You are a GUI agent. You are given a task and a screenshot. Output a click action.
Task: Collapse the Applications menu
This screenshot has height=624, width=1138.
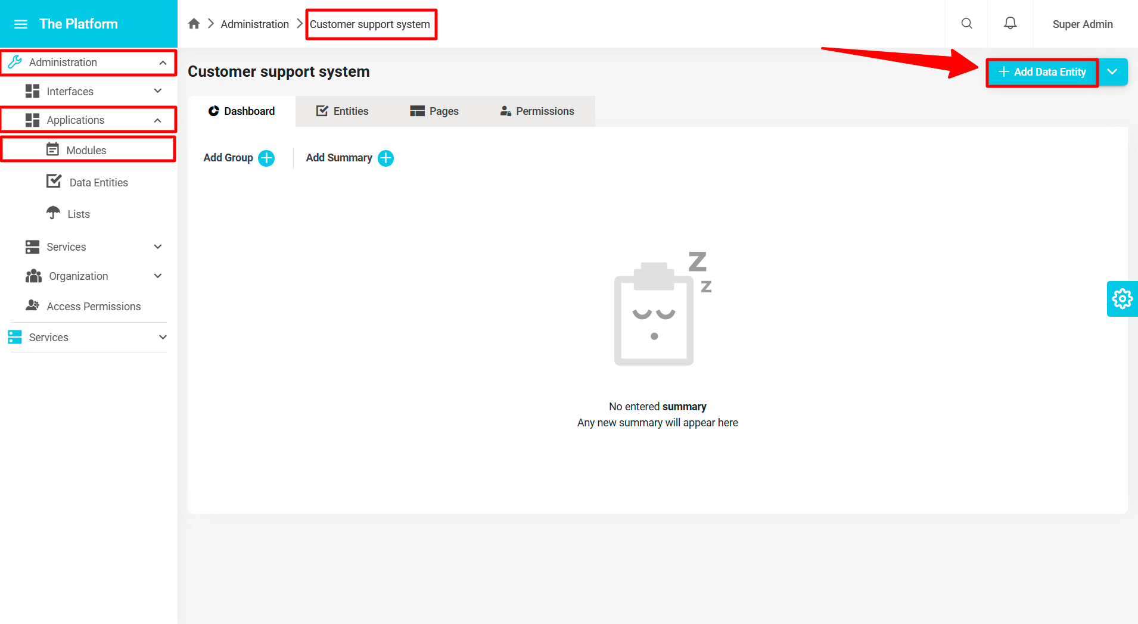158,120
